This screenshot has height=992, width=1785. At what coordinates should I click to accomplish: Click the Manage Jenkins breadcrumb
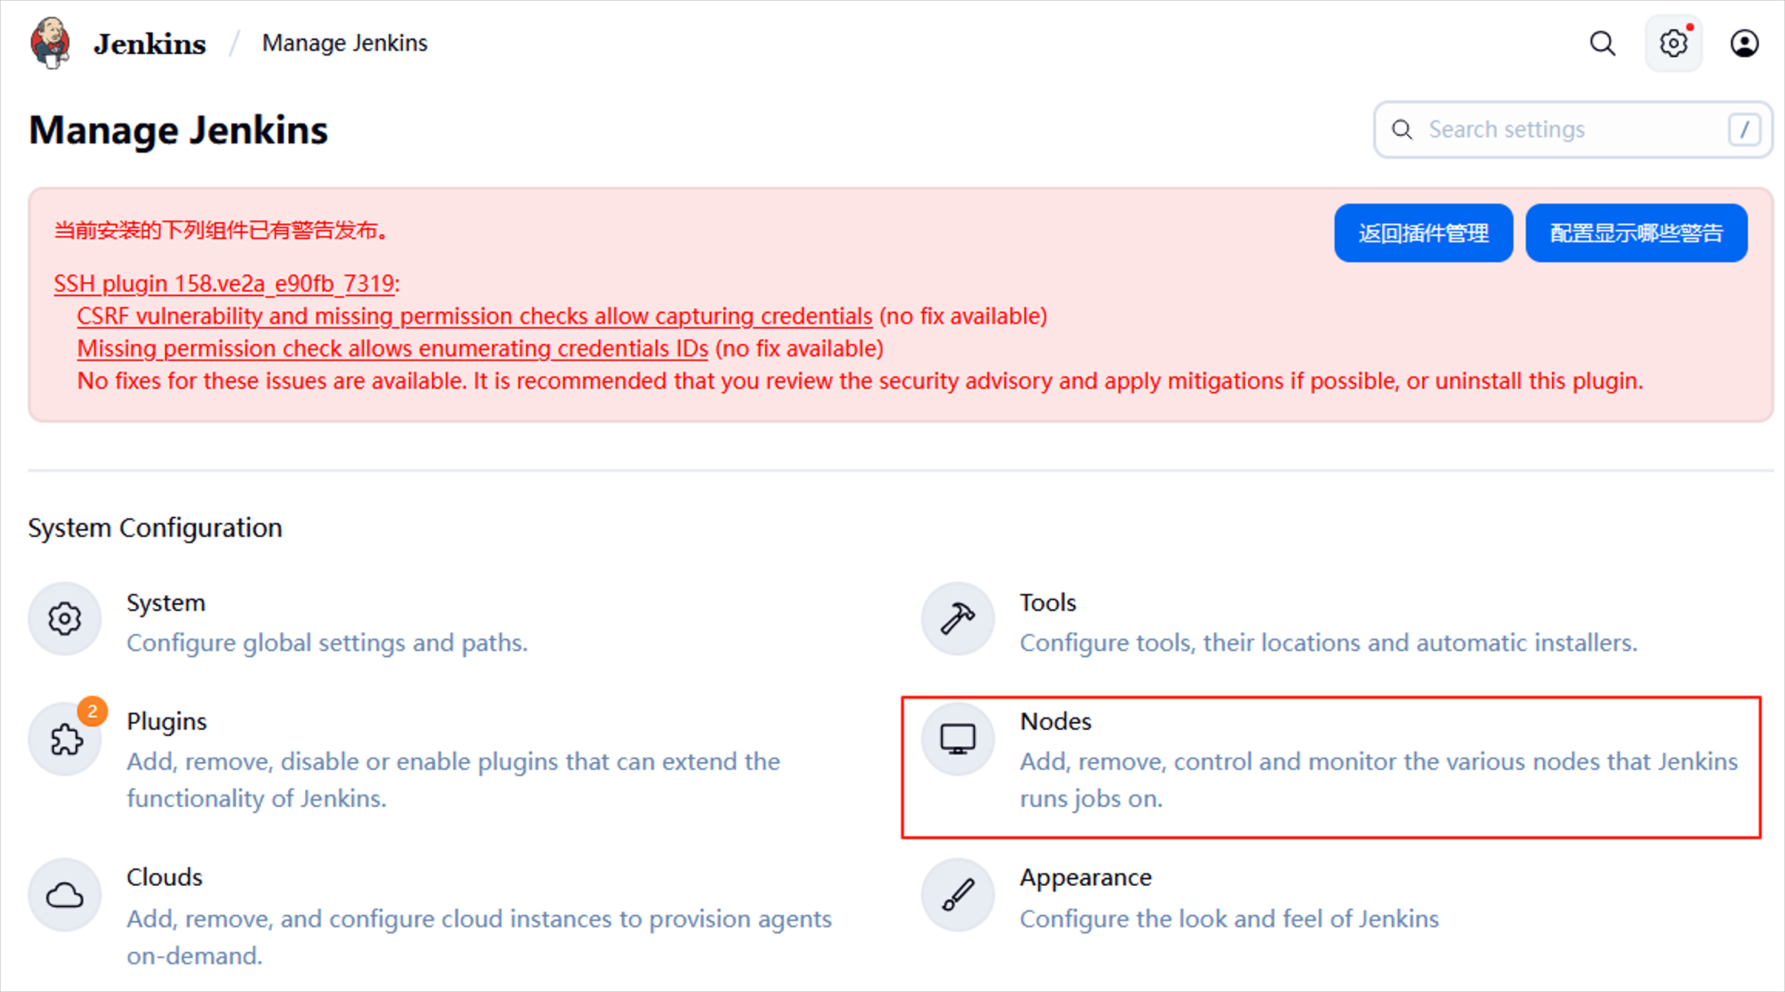pos(345,43)
